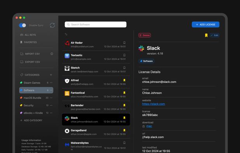
Task: Open options menu for Software category
Action: click(51, 90)
